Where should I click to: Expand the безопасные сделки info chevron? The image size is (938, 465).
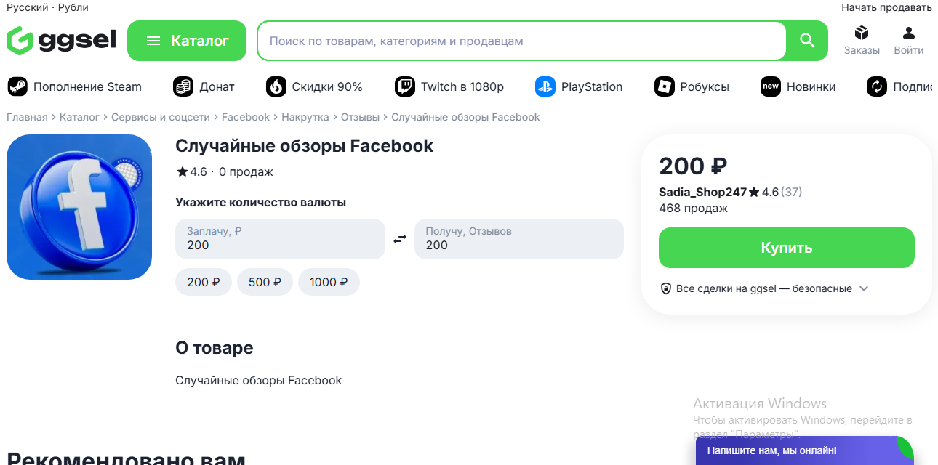point(864,288)
